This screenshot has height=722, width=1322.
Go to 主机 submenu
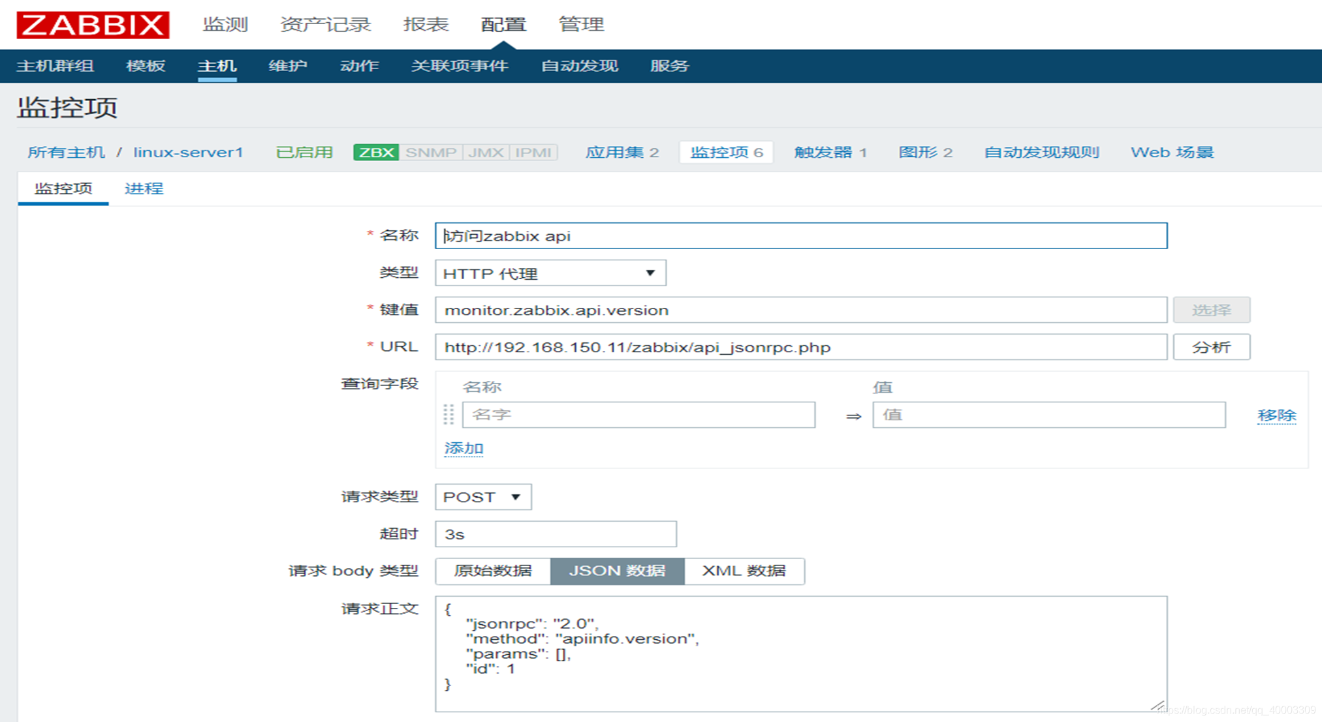click(x=217, y=66)
